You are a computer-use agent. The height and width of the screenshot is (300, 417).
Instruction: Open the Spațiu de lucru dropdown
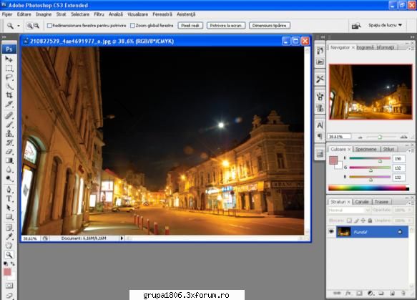click(385, 25)
